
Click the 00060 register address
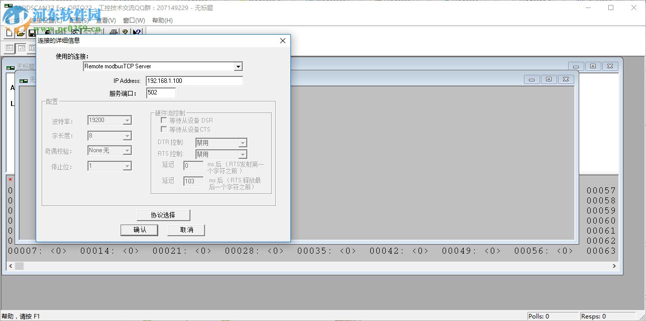(x=601, y=221)
